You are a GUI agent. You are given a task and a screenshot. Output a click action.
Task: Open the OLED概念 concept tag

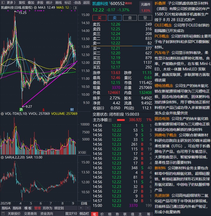click(x=163, y=25)
